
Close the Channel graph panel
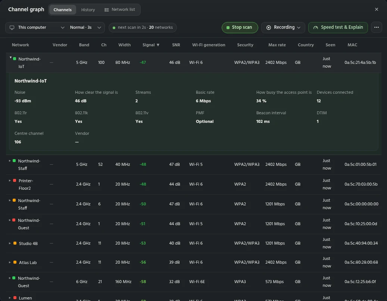pos(377,9)
